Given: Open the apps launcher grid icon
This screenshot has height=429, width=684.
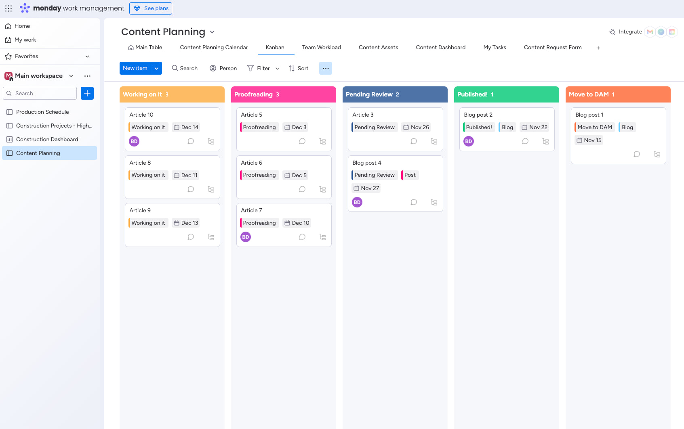Looking at the screenshot, I should point(8,8).
